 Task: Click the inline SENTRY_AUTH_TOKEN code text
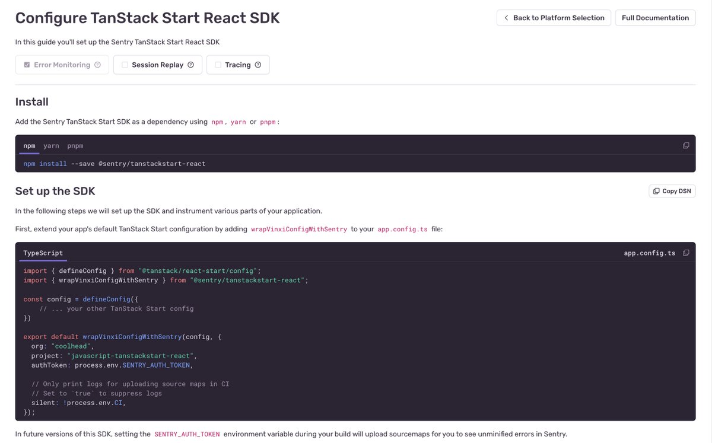point(187,434)
